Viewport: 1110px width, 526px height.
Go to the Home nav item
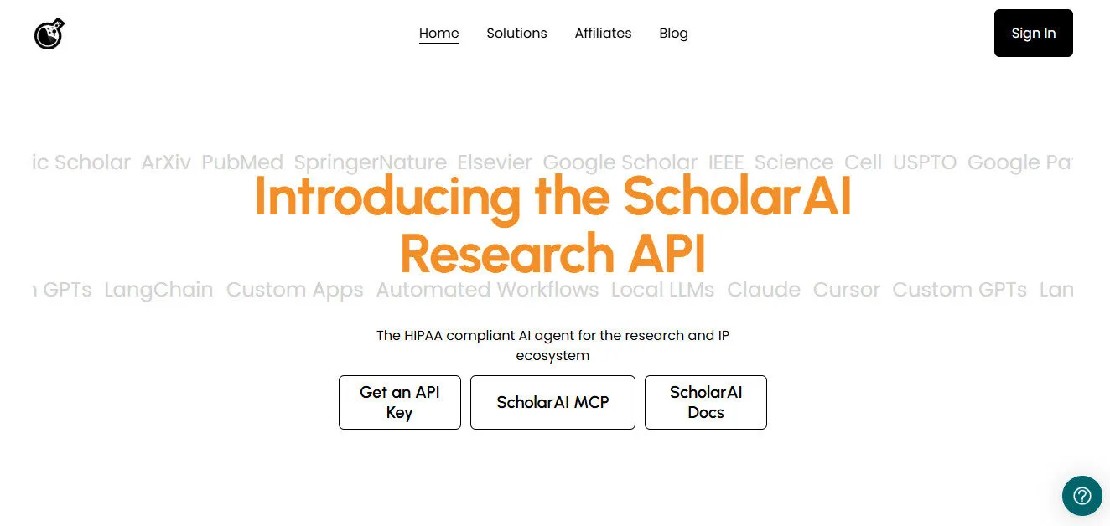pos(438,34)
